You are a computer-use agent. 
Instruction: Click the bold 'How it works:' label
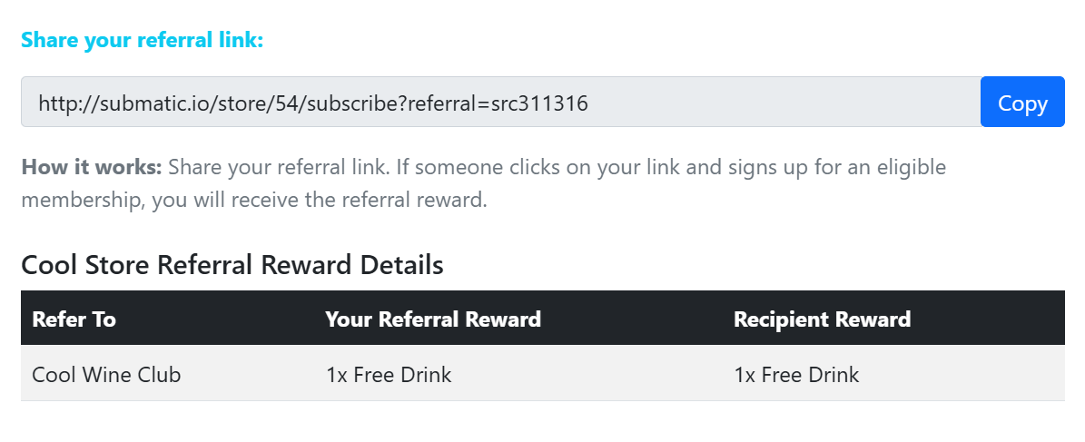[x=92, y=167]
